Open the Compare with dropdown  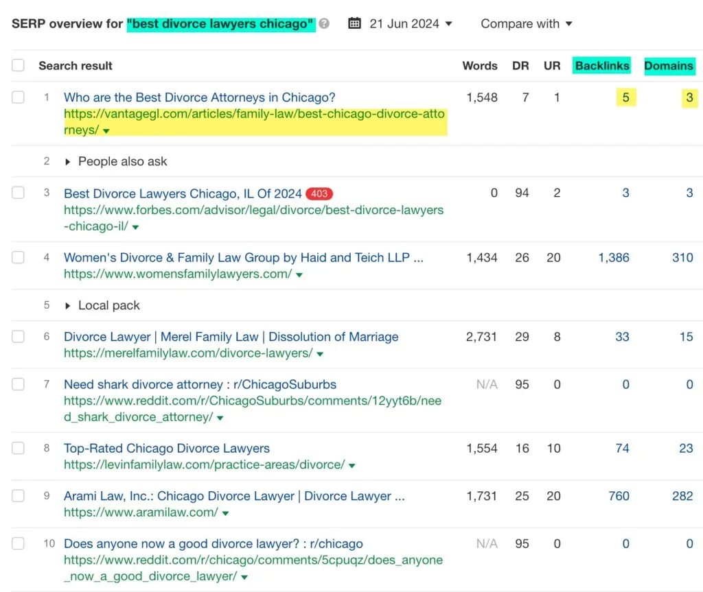click(x=526, y=24)
